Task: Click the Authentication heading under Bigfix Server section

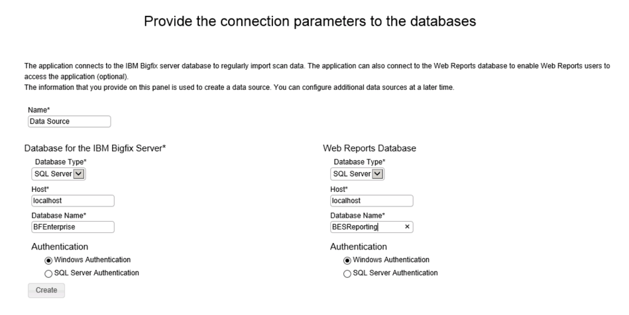Action: (60, 247)
